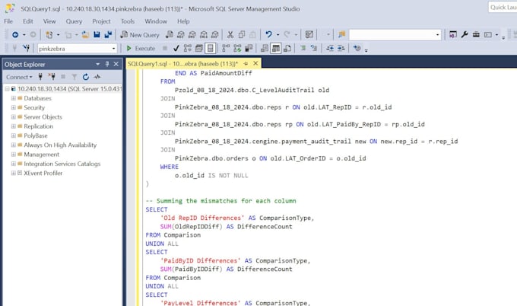Open the Connect dropdown in Object Explorer
This screenshot has width=517, height=306.
coord(19,77)
